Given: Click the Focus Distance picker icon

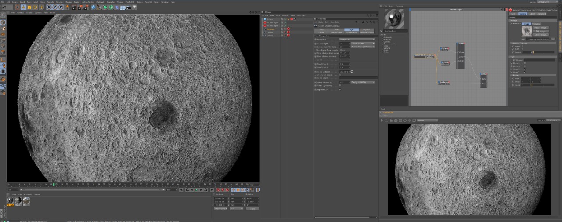Looking at the screenshot, I should click(x=352, y=72).
